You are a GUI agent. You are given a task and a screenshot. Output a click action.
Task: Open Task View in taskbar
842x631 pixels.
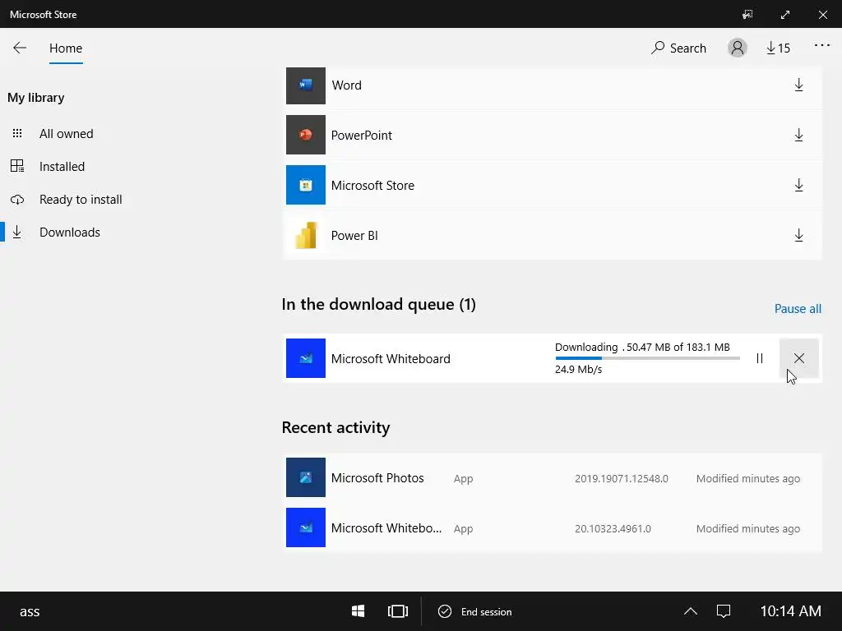(397, 611)
